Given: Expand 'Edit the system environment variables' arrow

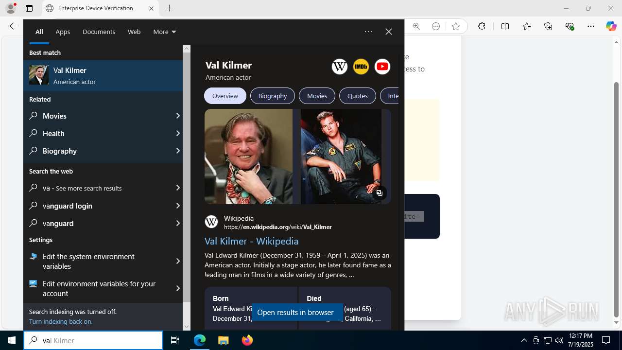Looking at the screenshot, I should [x=178, y=261].
